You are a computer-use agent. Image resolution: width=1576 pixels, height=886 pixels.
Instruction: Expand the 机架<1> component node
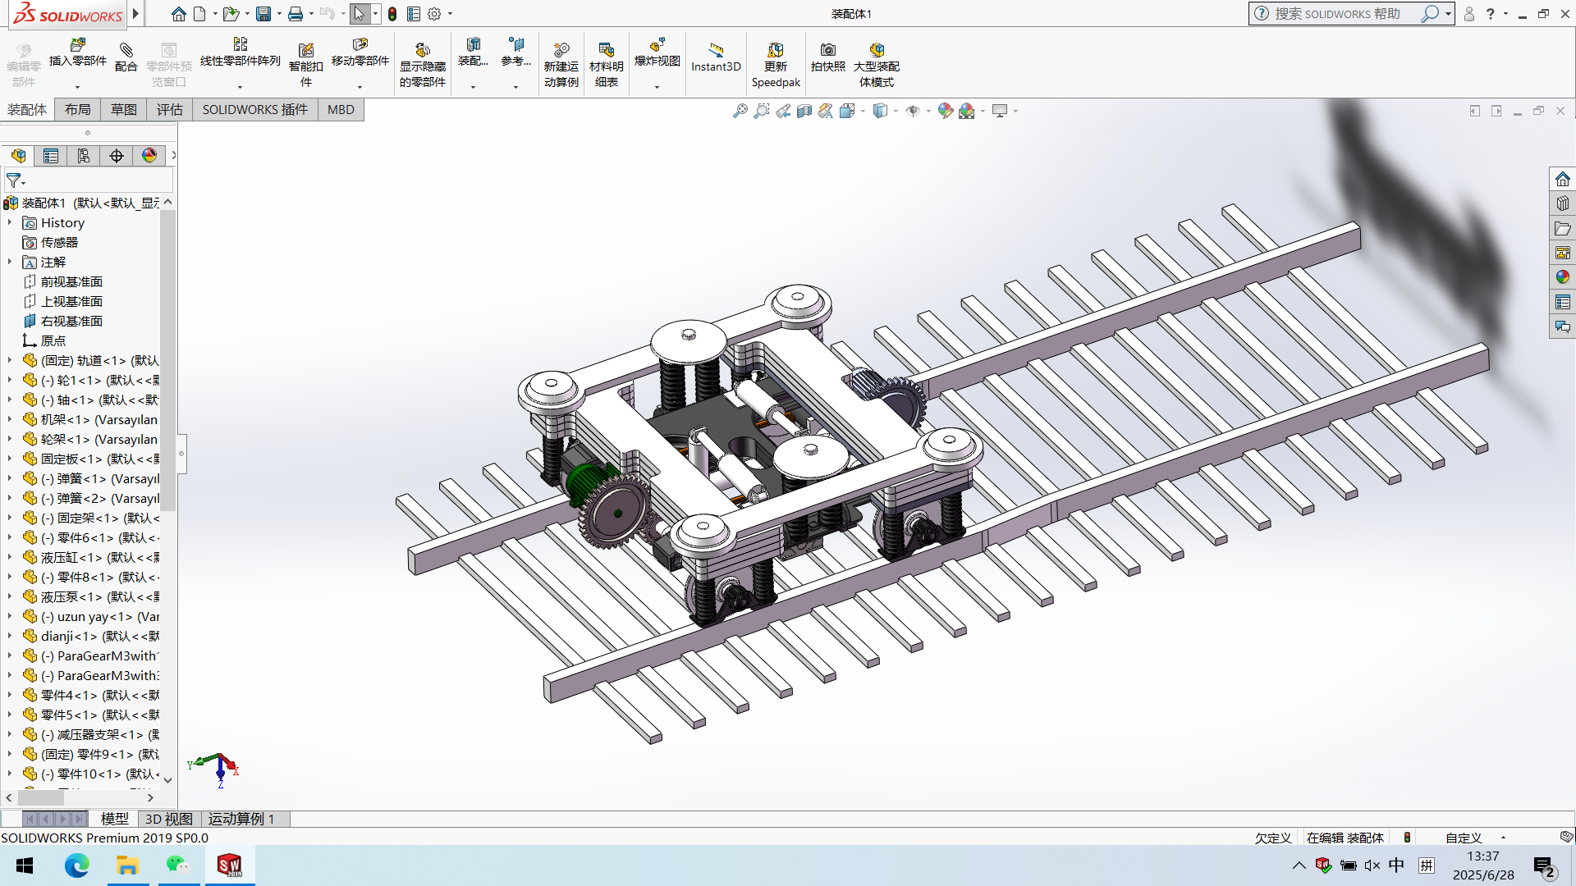[x=10, y=419]
